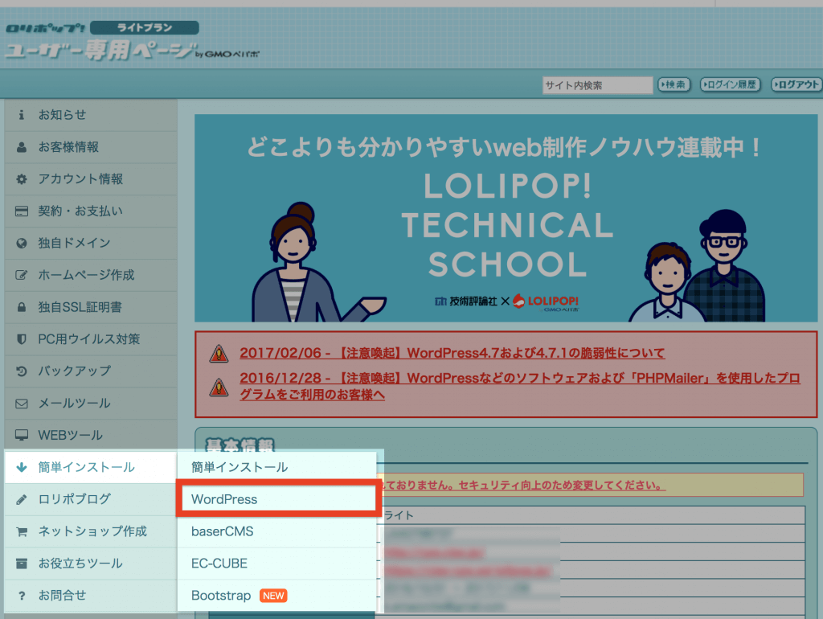Open the security password change warning link
This screenshot has width=823, height=619.
[525, 485]
